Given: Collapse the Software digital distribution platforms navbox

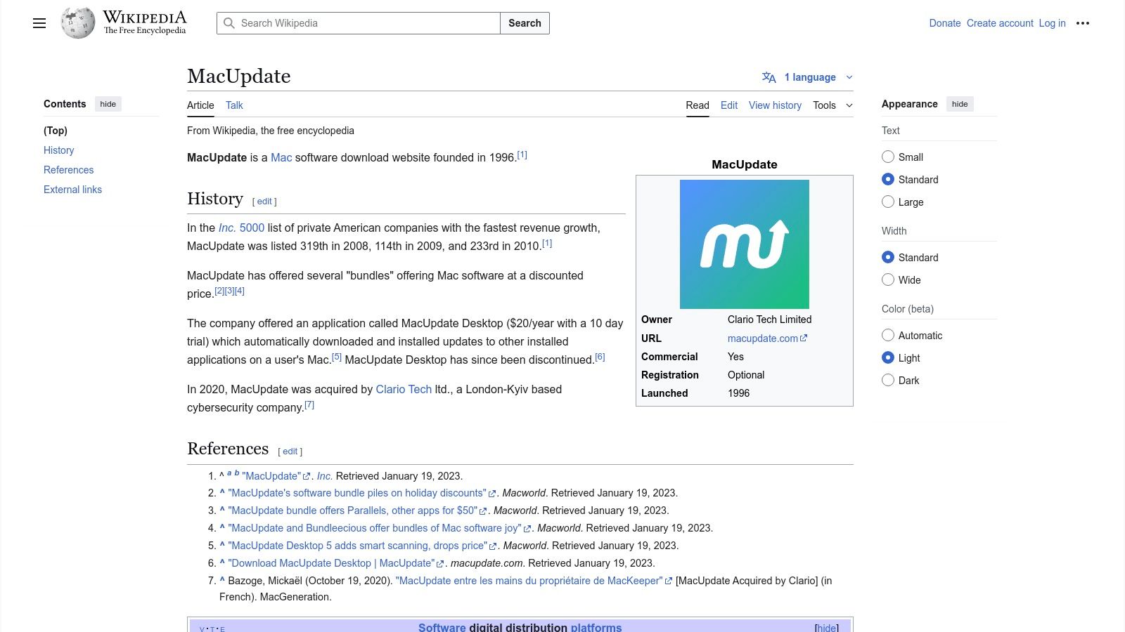Looking at the screenshot, I should pyautogui.click(x=827, y=628).
